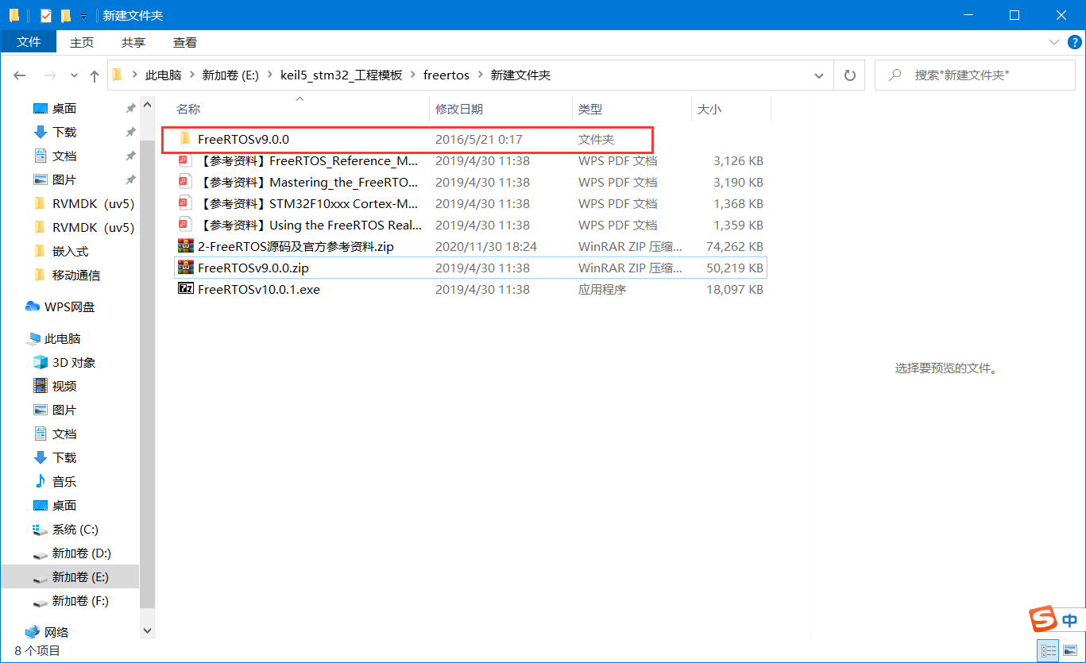The image size is (1086, 663).
Task: Select the FreeRTOSv9.0.0 folder icon
Action: [185, 139]
